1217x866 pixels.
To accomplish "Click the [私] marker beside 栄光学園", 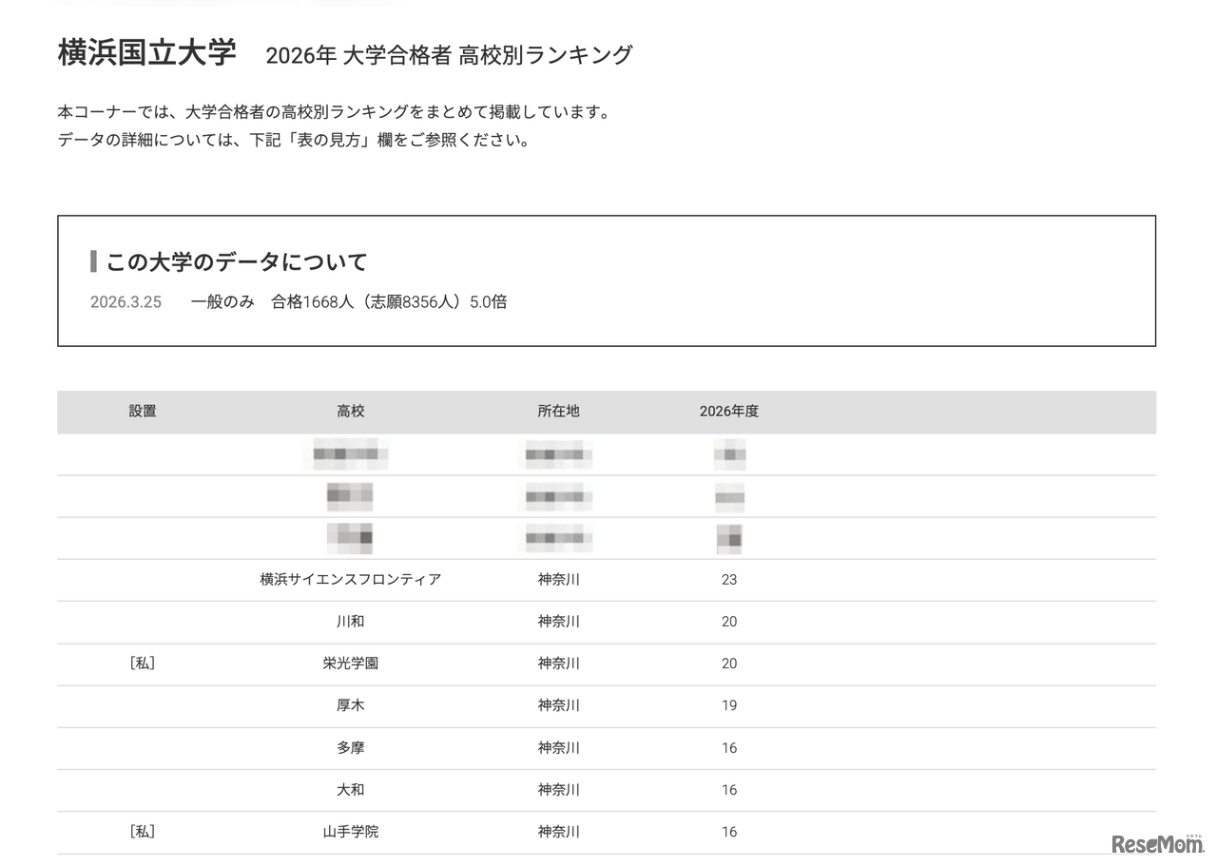I will click(x=143, y=664).
